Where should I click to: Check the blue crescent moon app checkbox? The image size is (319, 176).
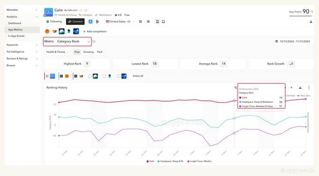(x=118, y=76)
